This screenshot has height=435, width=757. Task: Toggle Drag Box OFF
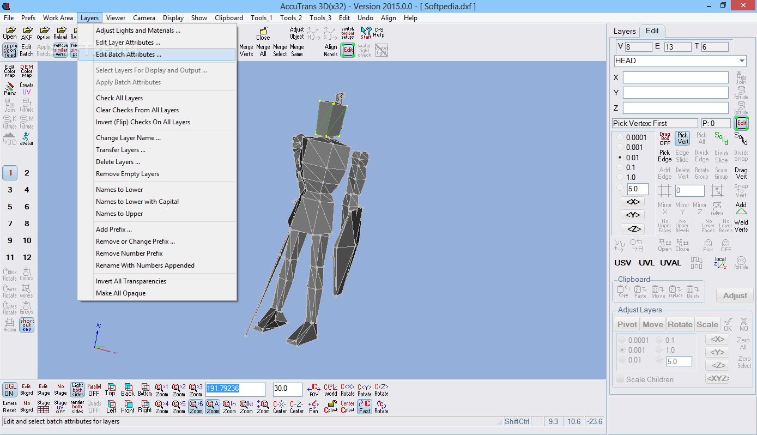[x=665, y=138]
